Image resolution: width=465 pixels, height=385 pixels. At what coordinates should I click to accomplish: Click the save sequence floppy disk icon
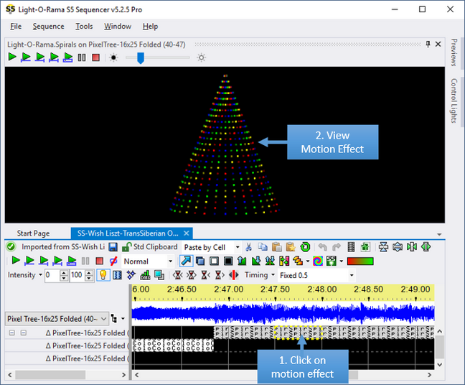(x=113, y=247)
